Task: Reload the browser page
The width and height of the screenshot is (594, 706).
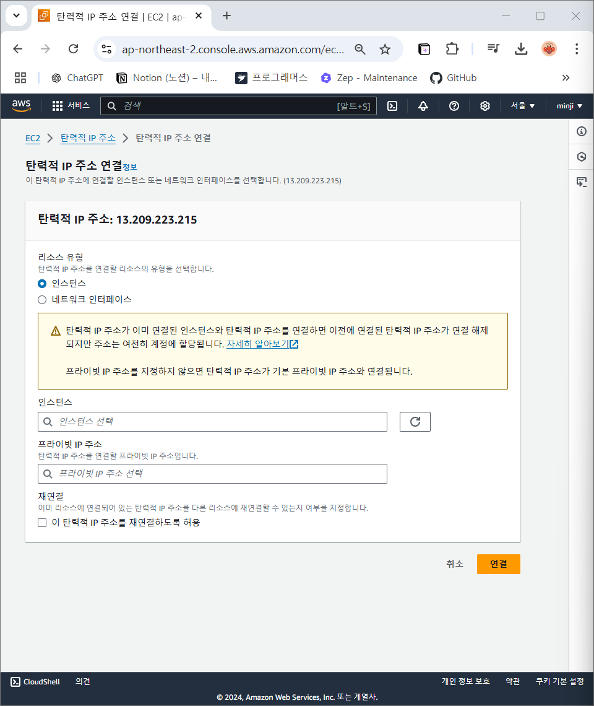Action: pos(74,49)
